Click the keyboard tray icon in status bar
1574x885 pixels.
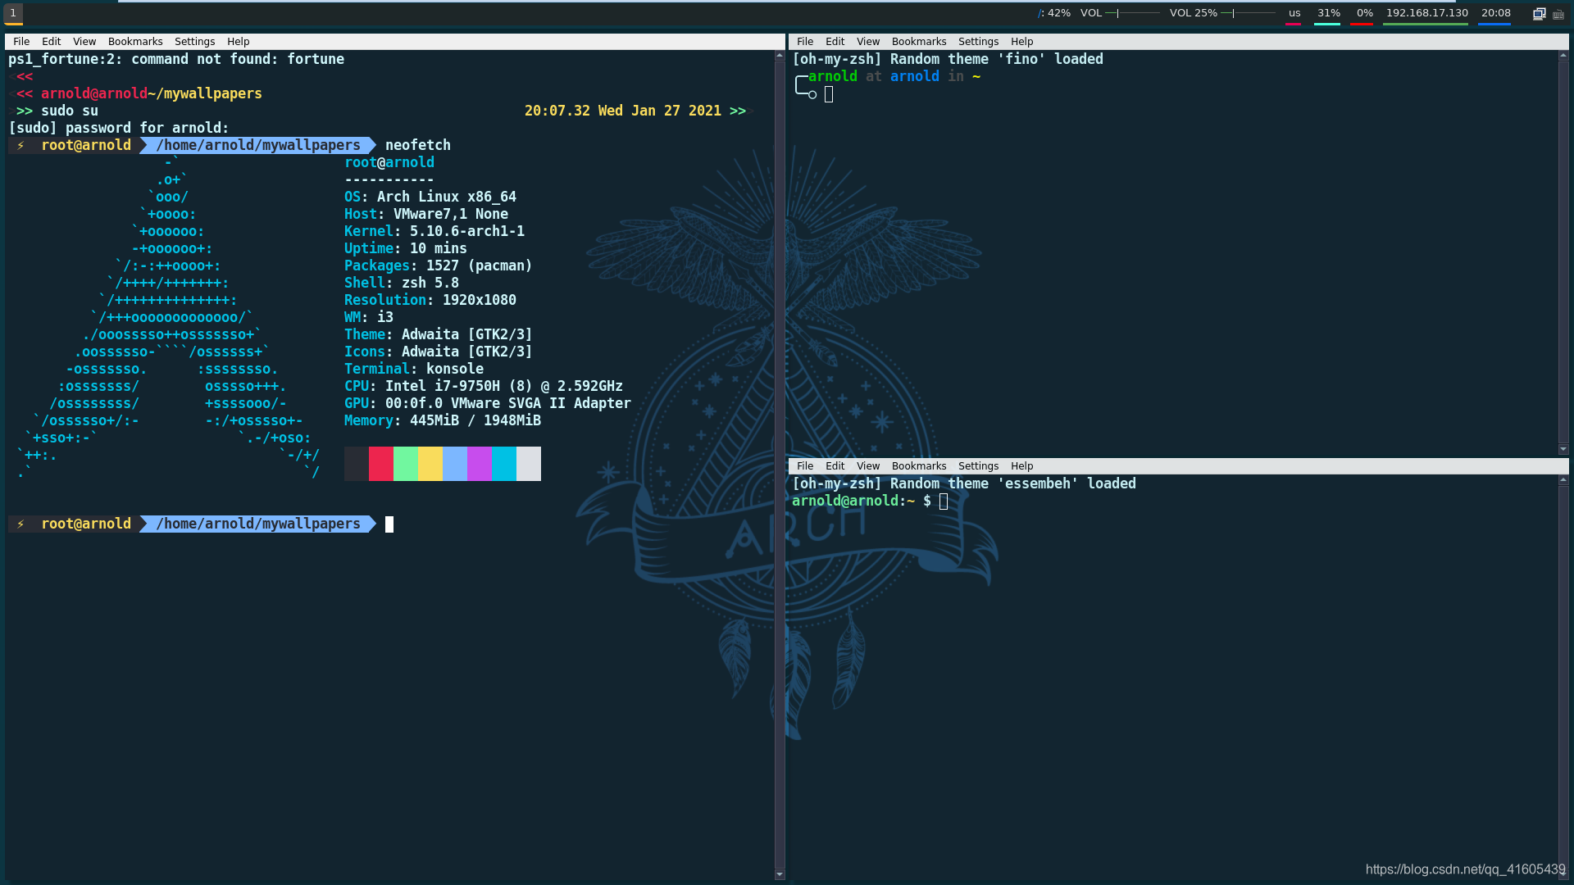1558,14
